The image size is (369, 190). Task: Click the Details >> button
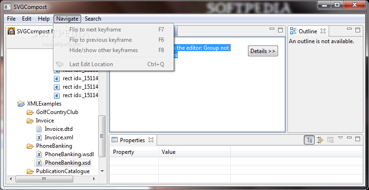click(x=263, y=51)
